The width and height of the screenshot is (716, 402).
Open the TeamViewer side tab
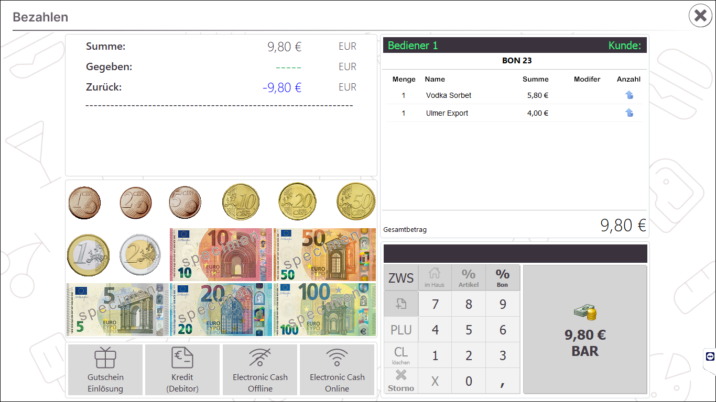[710, 356]
